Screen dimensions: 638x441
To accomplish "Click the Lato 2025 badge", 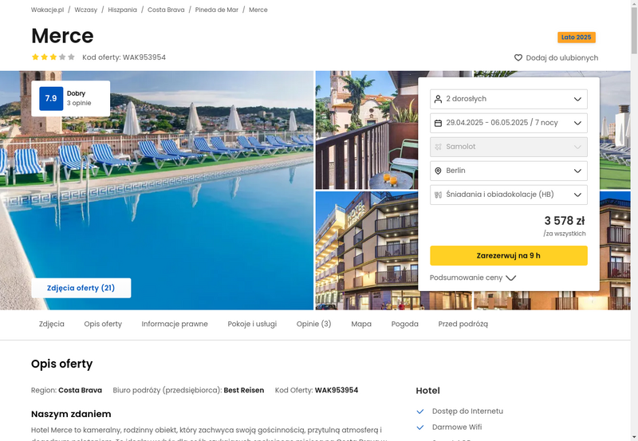I will 576,37.
